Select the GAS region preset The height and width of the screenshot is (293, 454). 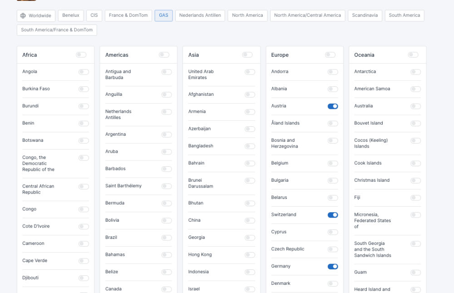tap(163, 15)
